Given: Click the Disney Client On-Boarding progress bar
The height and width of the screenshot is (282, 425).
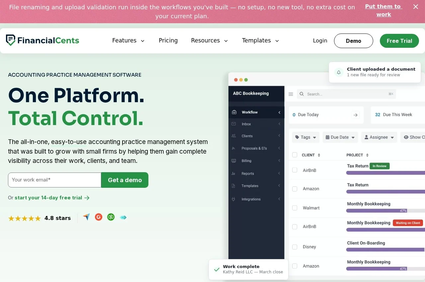Looking at the screenshot, I should 385,249.
